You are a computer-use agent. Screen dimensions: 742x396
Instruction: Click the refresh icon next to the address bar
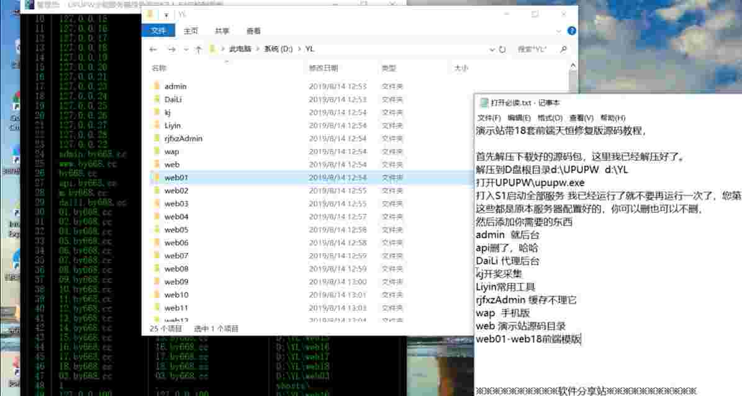[x=501, y=48]
